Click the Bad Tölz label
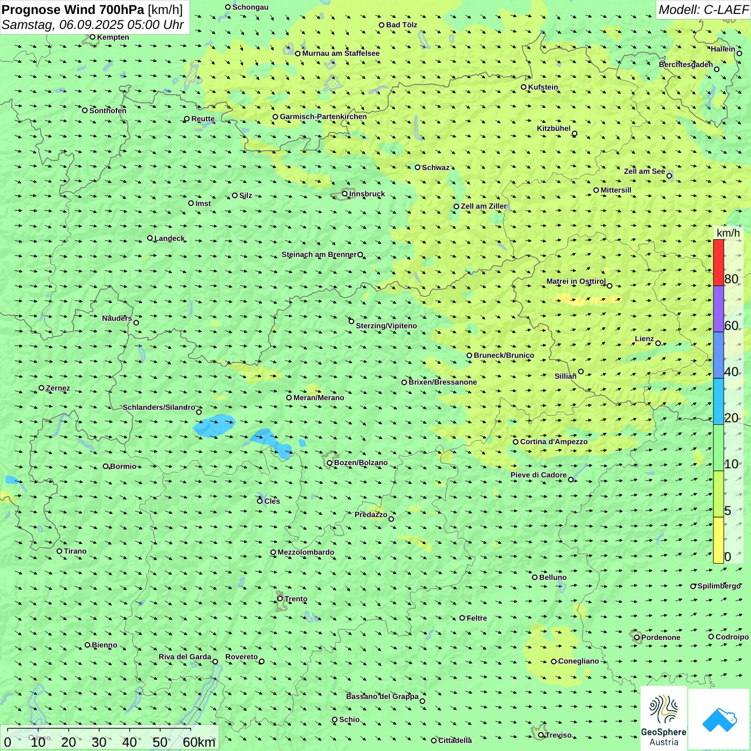 point(402,25)
